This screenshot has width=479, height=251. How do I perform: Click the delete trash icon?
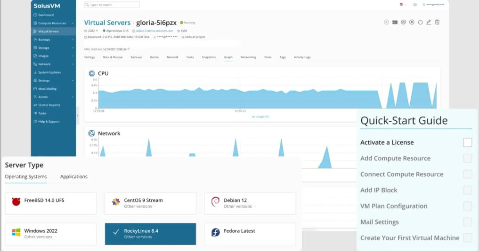click(437, 22)
